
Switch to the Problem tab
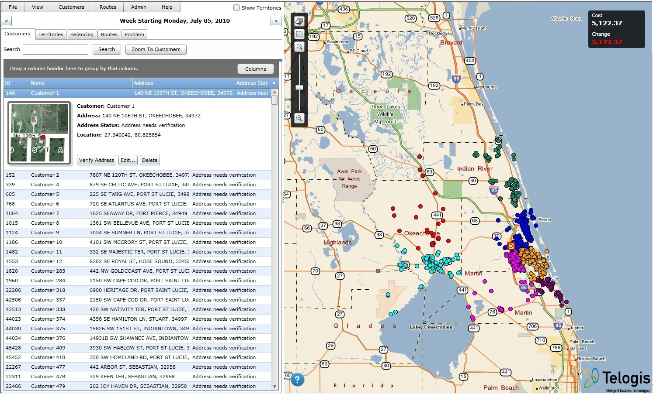pos(134,34)
